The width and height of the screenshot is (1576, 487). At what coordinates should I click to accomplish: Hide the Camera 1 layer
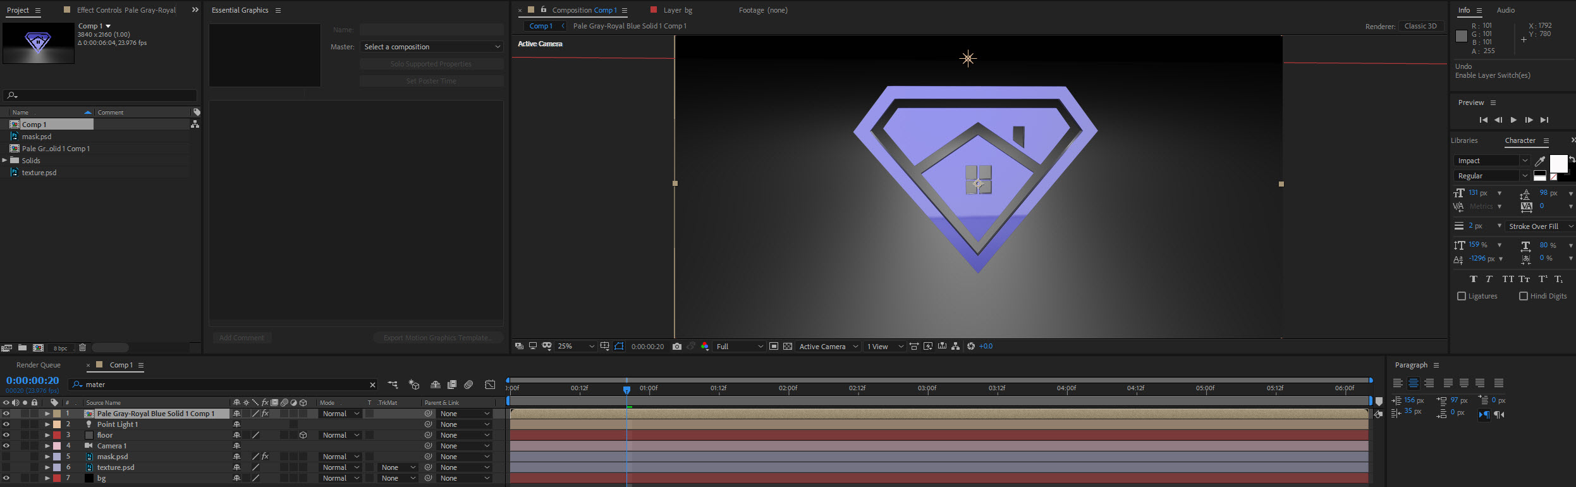pos(6,446)
